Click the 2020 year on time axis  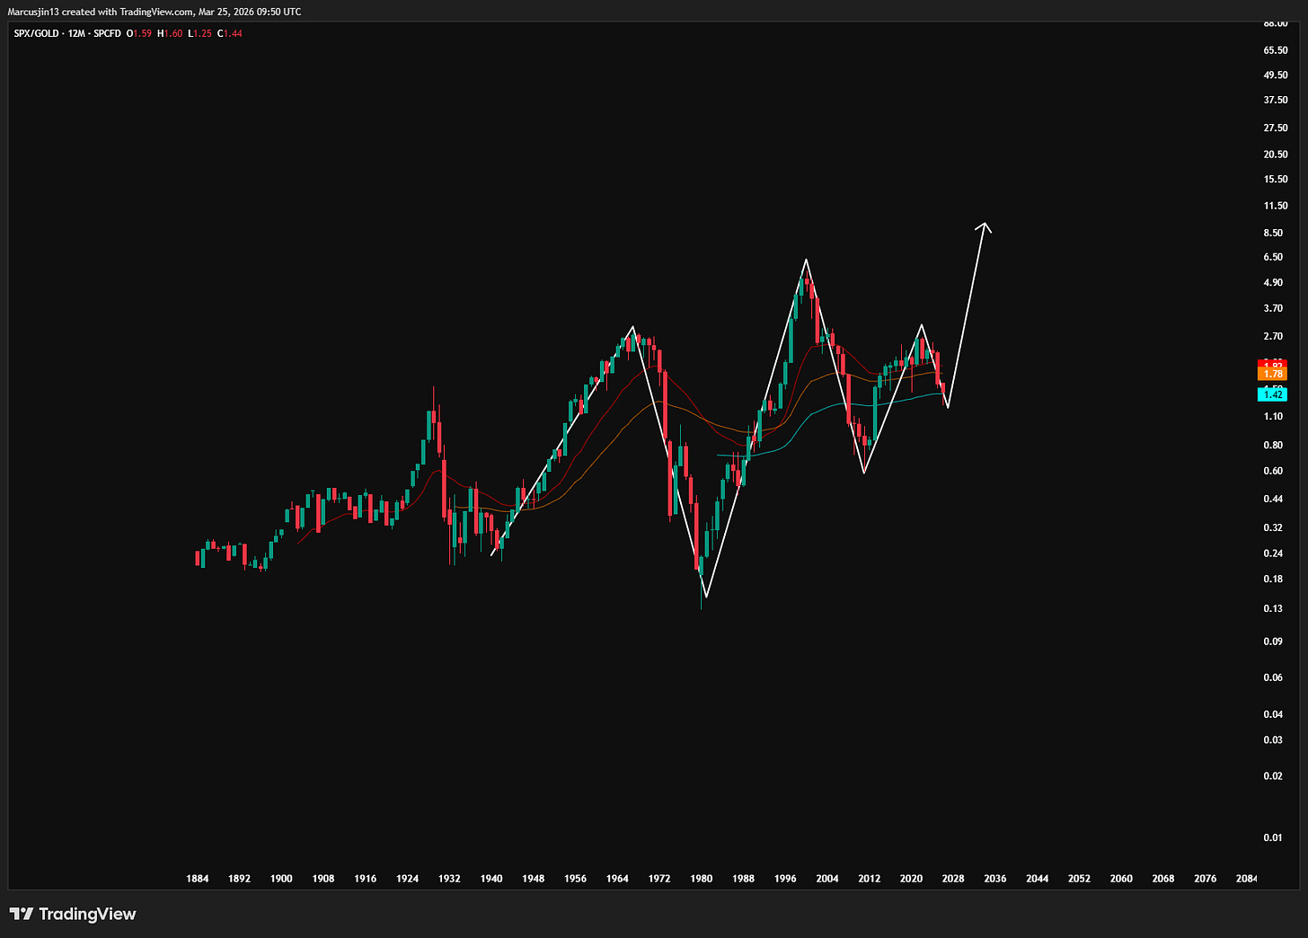911,879
